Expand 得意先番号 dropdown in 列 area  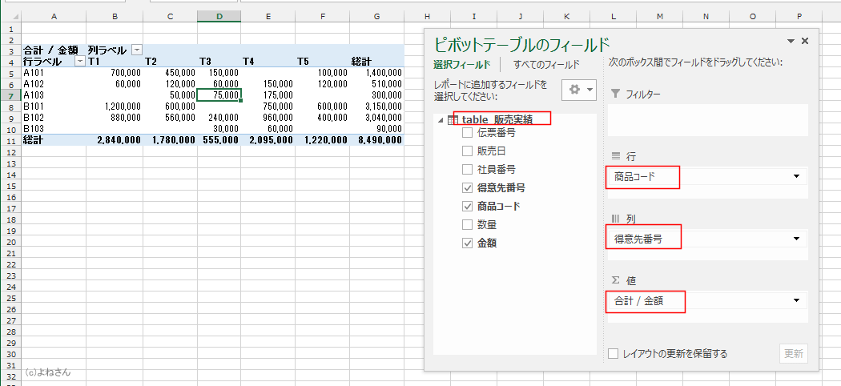click(796, 239)
